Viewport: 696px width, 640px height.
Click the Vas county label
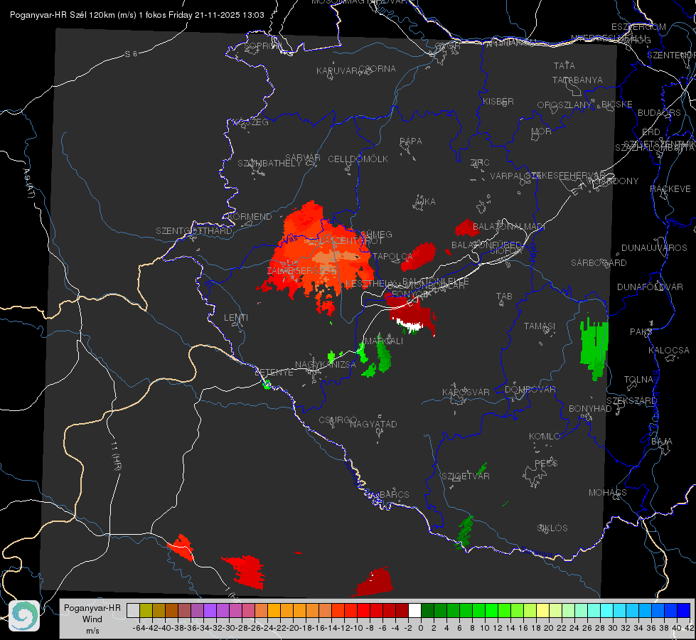pos(290,239)
